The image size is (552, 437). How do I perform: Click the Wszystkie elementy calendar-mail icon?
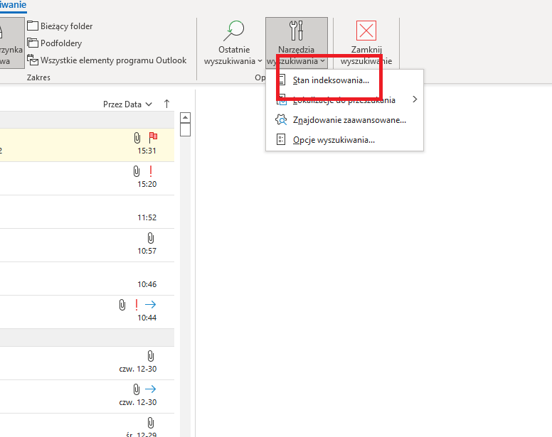click(x=33, y=60)
